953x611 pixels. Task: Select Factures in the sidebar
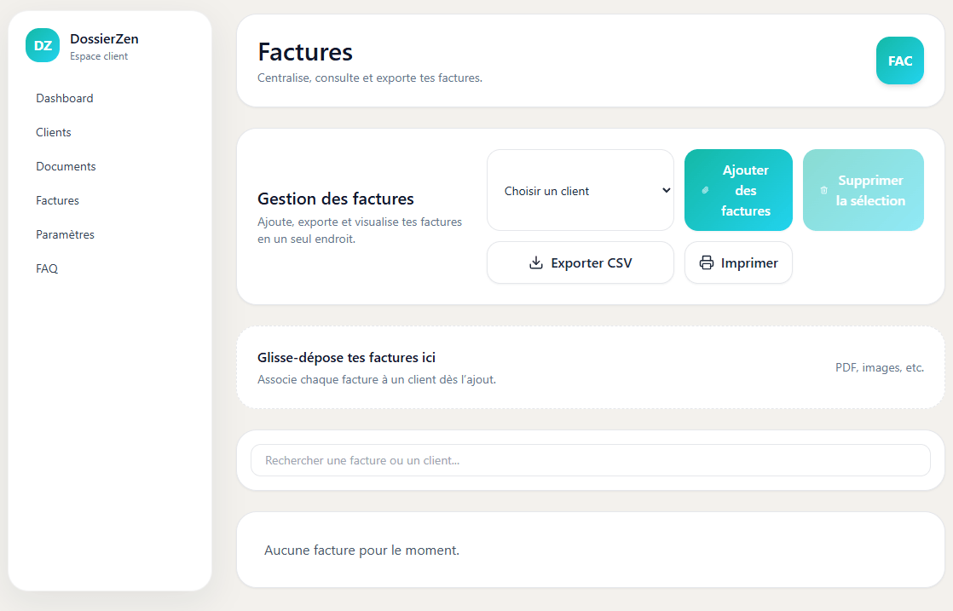pyautogui.click(x=57, y=200)
